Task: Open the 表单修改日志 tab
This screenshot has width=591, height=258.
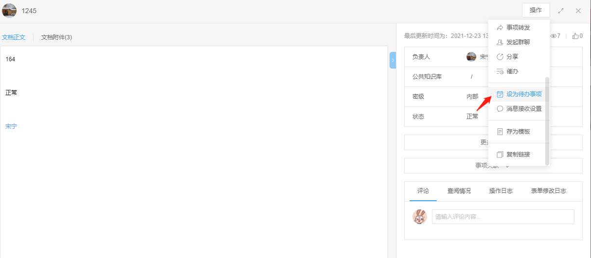Action: click(x=548, y=191)
